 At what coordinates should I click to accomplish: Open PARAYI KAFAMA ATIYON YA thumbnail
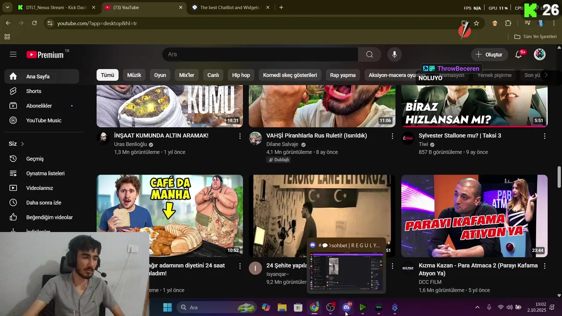click(474, 216)
